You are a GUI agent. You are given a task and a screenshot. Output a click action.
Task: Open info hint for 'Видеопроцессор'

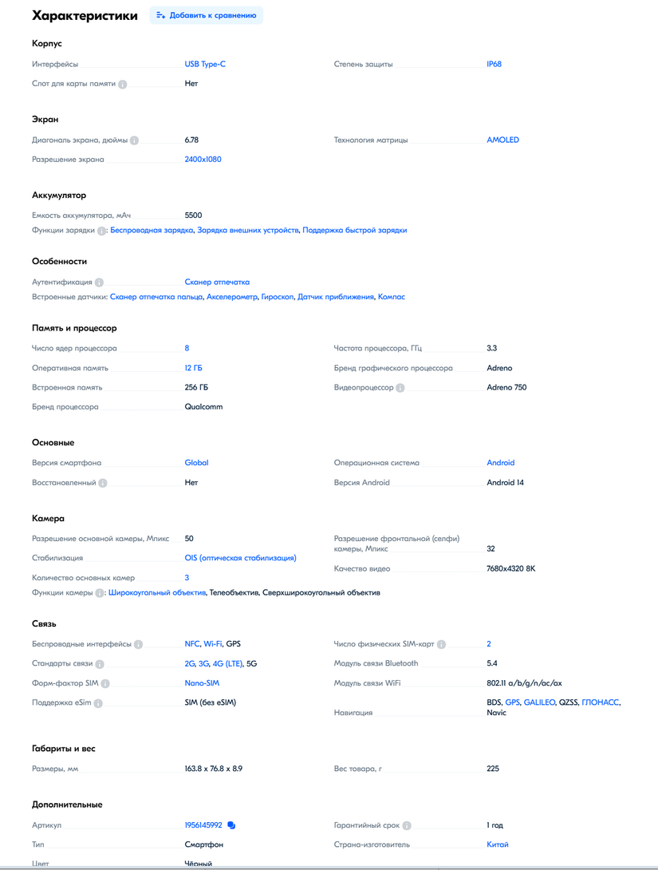point(400,388)
